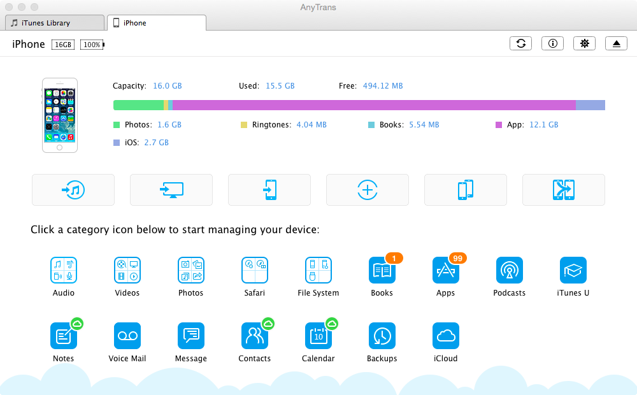
Task: Click the iOS size 2.7 GB
Action: click(x=157, y=143)
